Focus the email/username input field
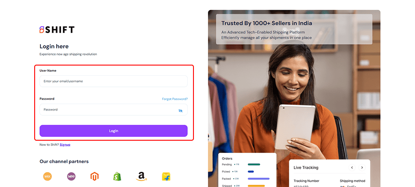The height and width of the screenshot is (187, 415). [114, 81]
